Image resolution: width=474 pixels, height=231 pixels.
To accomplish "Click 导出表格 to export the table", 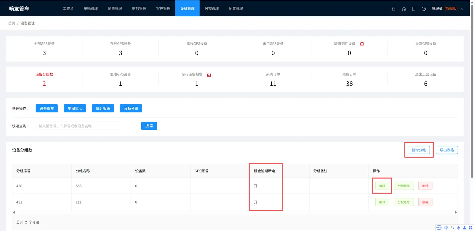I will coord(447,150).
